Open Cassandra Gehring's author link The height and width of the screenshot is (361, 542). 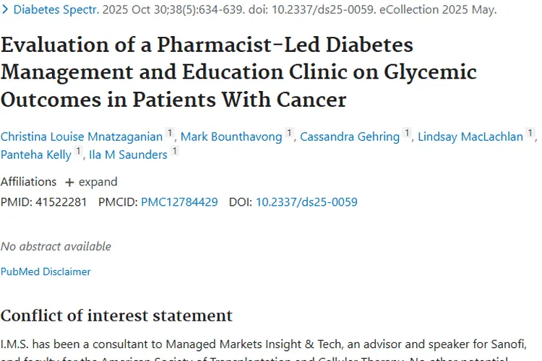point(350,136)
